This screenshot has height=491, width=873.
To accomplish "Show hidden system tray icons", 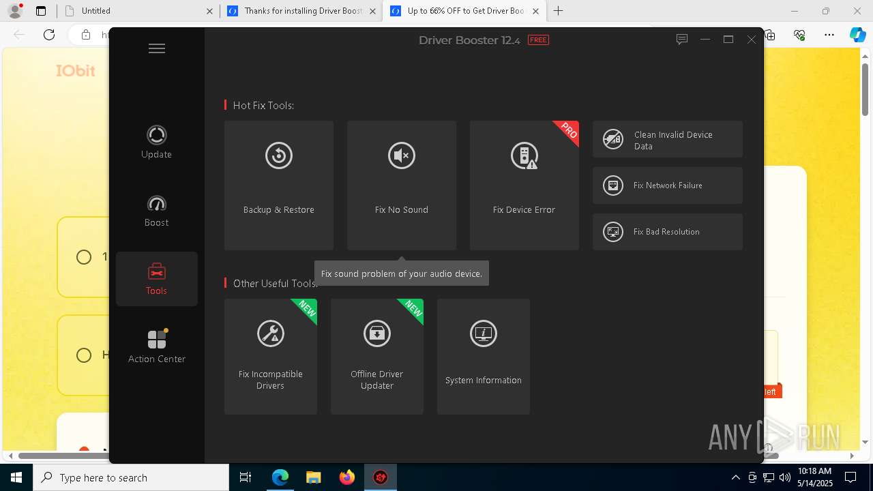I will 735,477.
